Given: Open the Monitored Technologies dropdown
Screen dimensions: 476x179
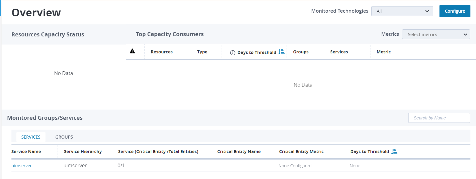Looking at the screenshot, I should (402, 11).
